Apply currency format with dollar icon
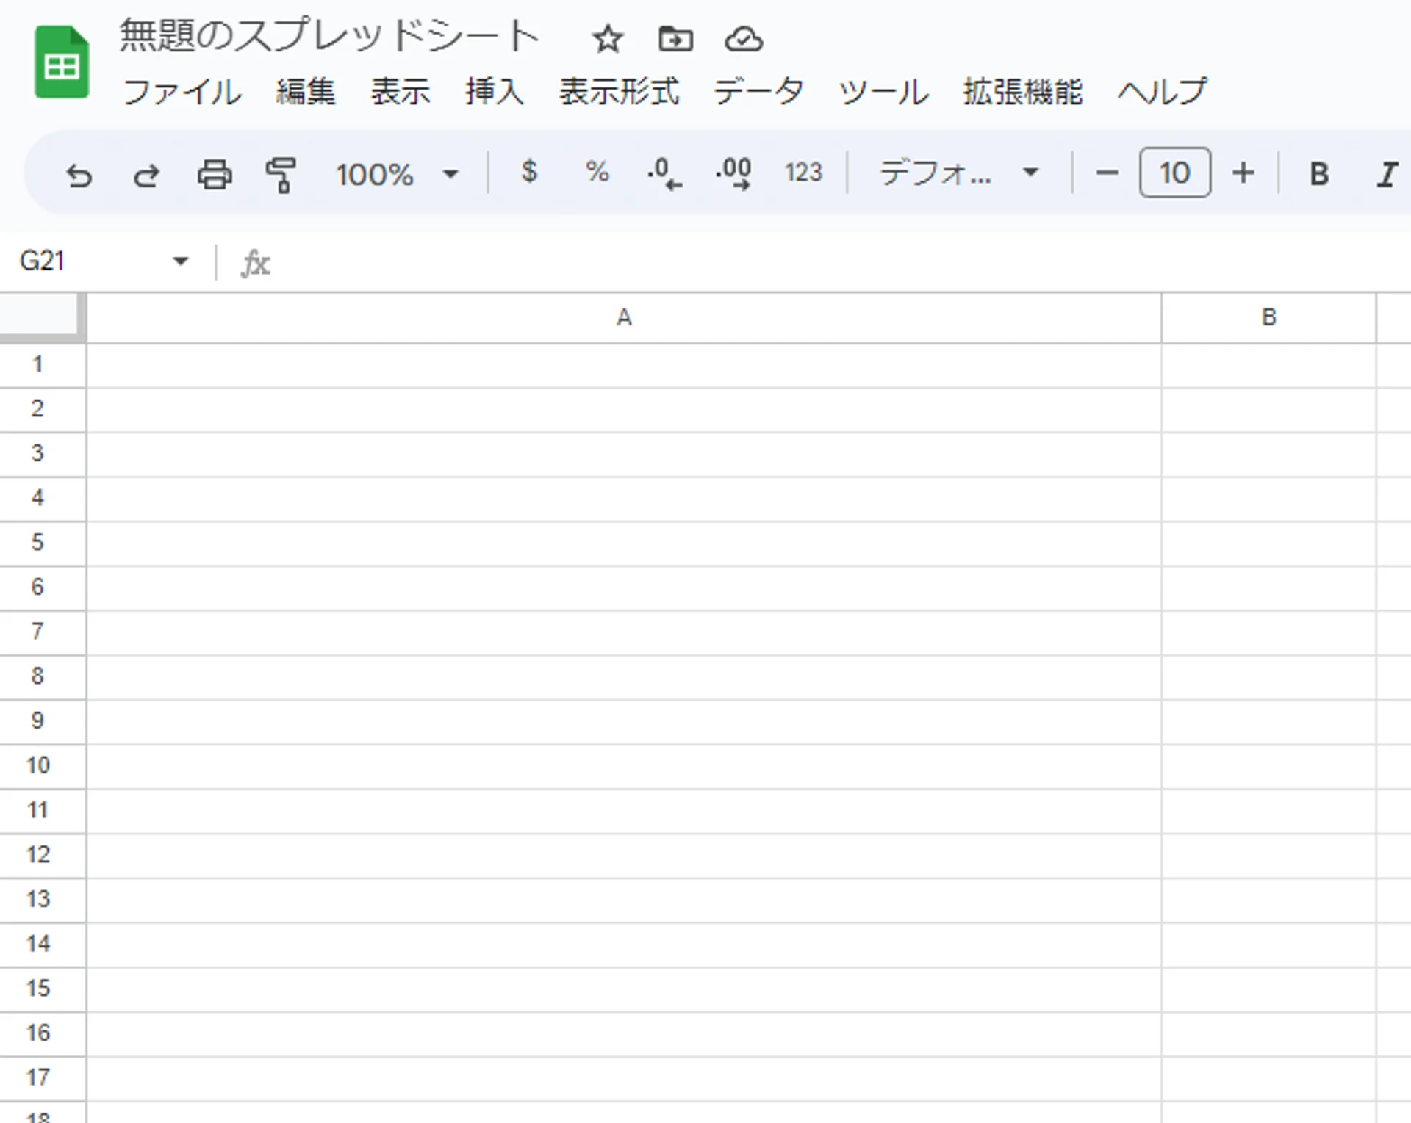This screenshot has width=1411, height=1123. [529, 173]
